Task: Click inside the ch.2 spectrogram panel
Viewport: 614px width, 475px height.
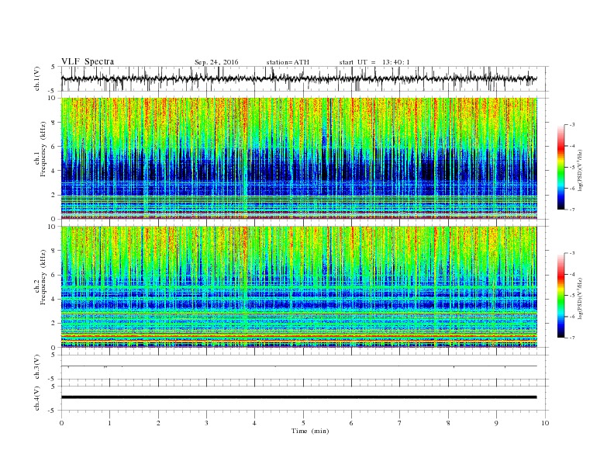Action: (x=298, y=287)
